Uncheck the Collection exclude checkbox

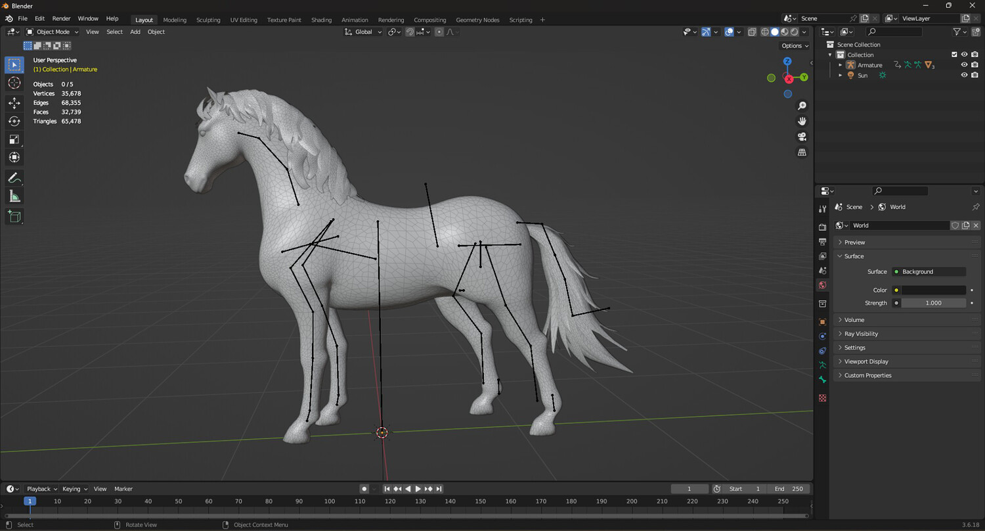(x=955, y=55)
